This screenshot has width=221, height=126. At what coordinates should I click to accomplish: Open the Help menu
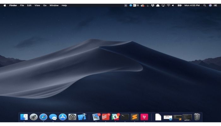(x=64, y=5)
